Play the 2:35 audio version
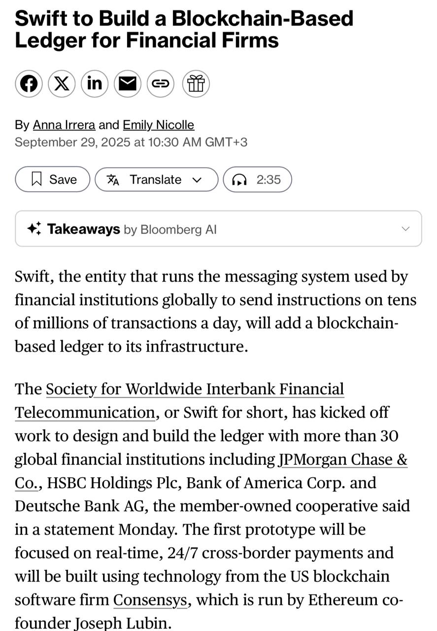The image size is (437, 631). coord(268,179)
